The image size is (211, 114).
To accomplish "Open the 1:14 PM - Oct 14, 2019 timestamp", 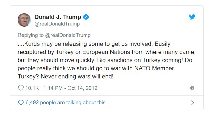I will pos(66,88).
